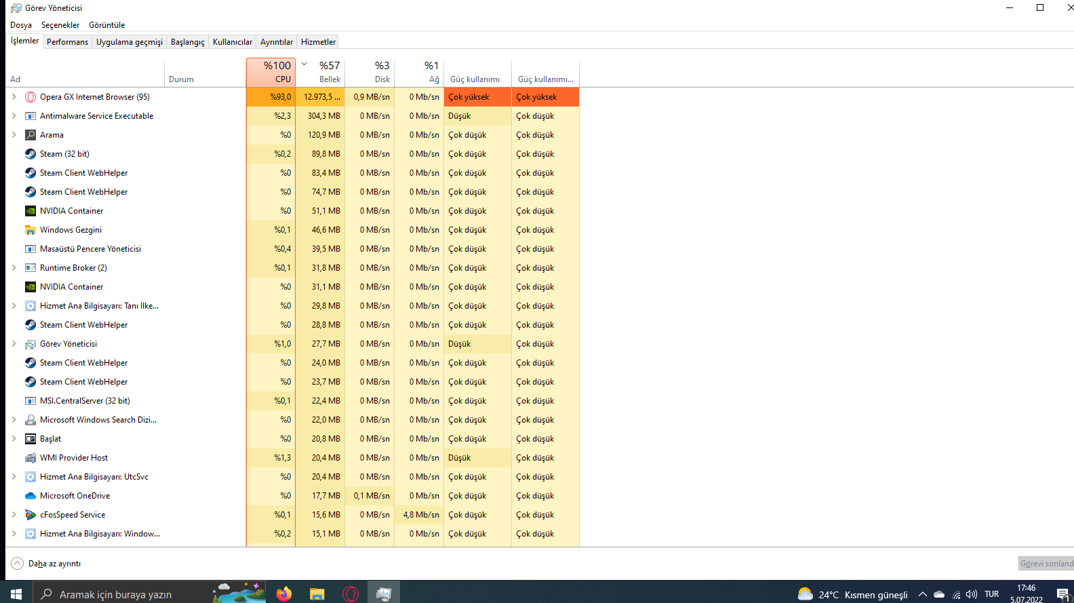Open Windows Start menu button
Screen dimensions: 1074x603
point(16,594)
